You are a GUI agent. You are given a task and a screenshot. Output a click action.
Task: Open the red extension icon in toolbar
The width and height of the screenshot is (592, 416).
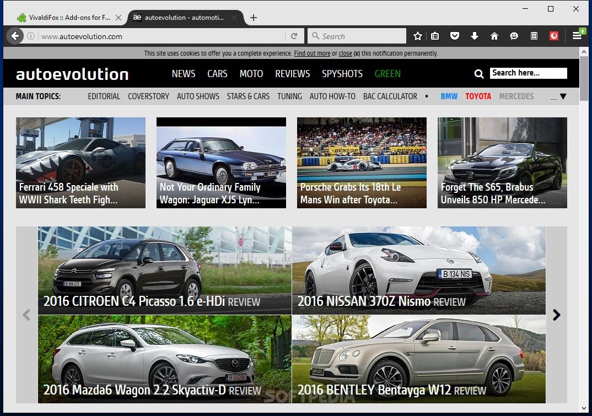pyautogui.click(x=554, y=36)
